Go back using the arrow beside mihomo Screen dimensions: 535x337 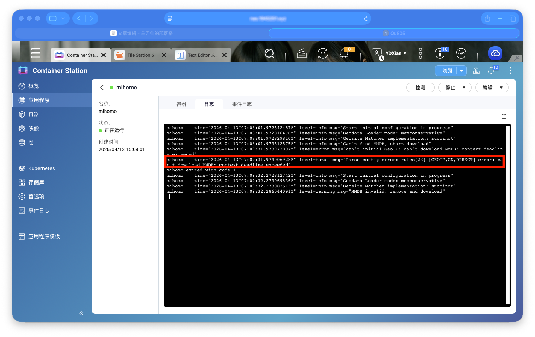[x=102, y=88]
